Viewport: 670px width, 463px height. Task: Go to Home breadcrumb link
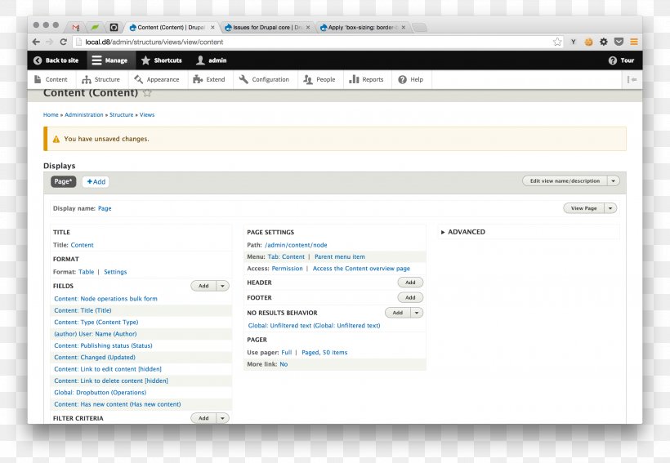point(51,114)
